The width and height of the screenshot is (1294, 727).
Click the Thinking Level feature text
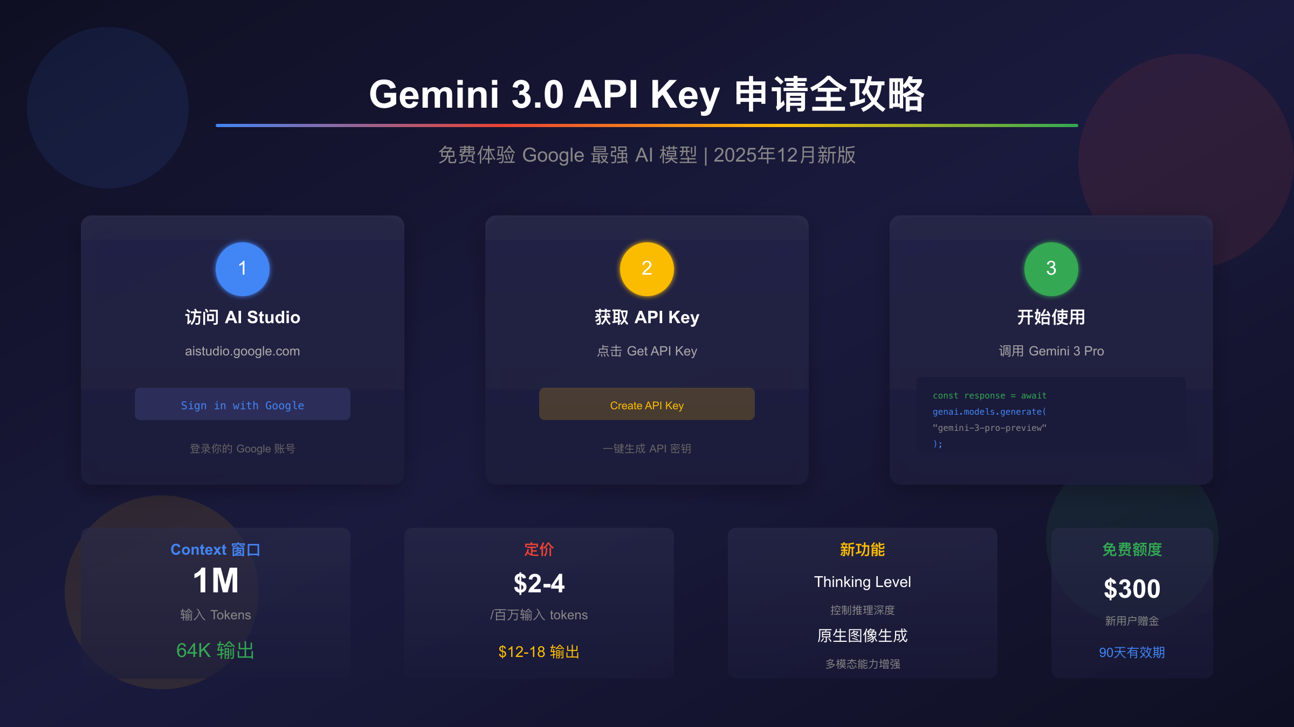coord(863,582)
